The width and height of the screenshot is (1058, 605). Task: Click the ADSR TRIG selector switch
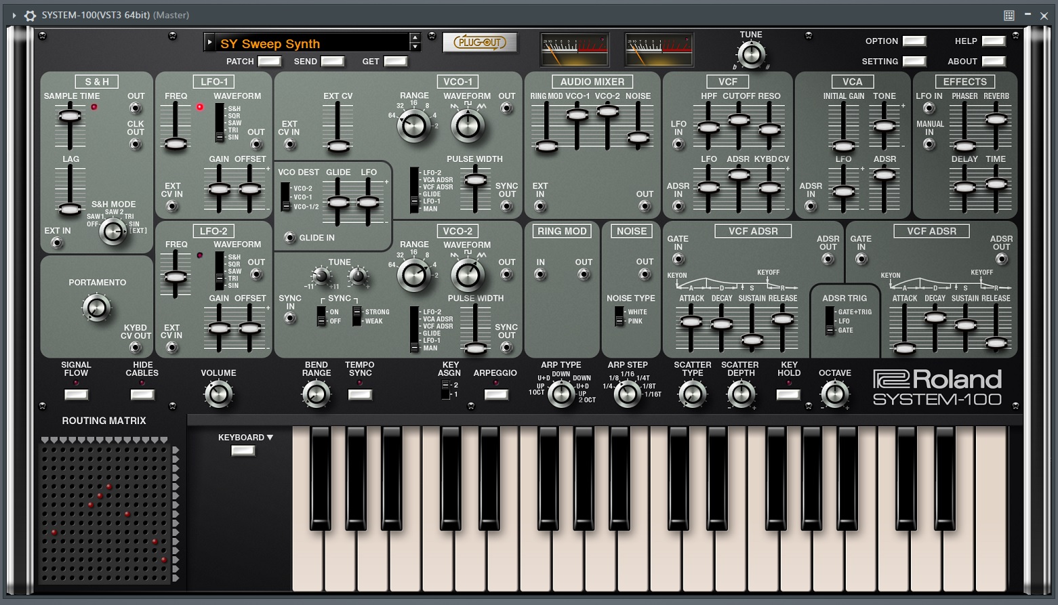point(830,321)
